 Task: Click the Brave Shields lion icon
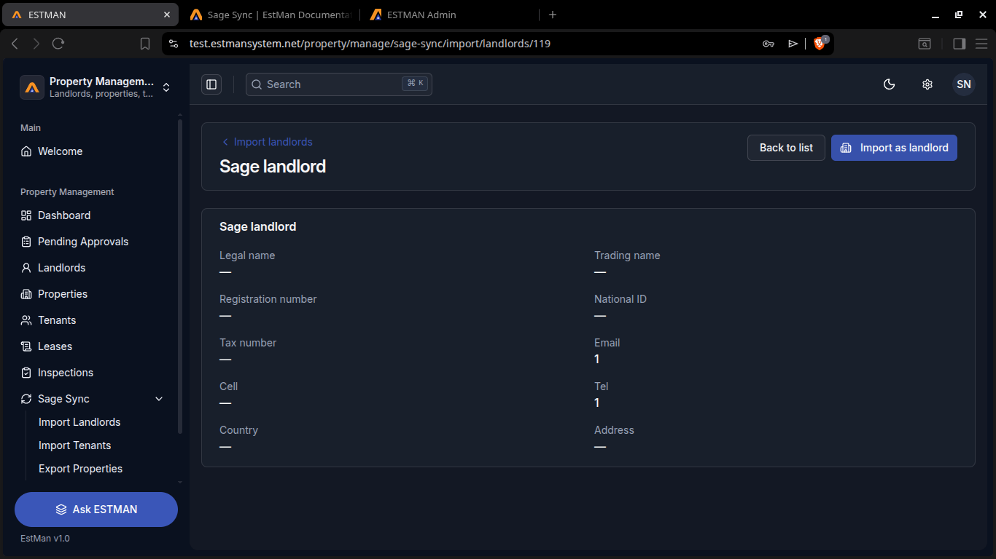click(x=819, y=44)
